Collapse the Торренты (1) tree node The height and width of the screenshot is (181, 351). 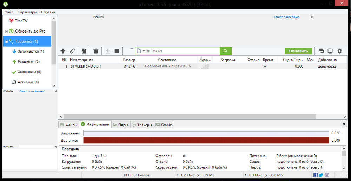[6, 42]
